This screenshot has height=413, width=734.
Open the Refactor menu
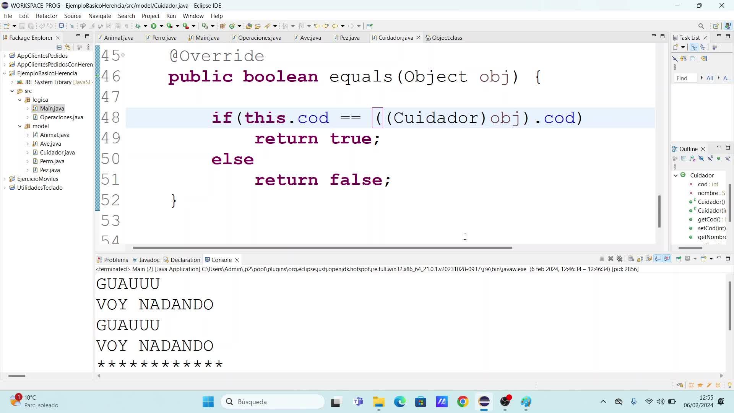tap(46, 16)
